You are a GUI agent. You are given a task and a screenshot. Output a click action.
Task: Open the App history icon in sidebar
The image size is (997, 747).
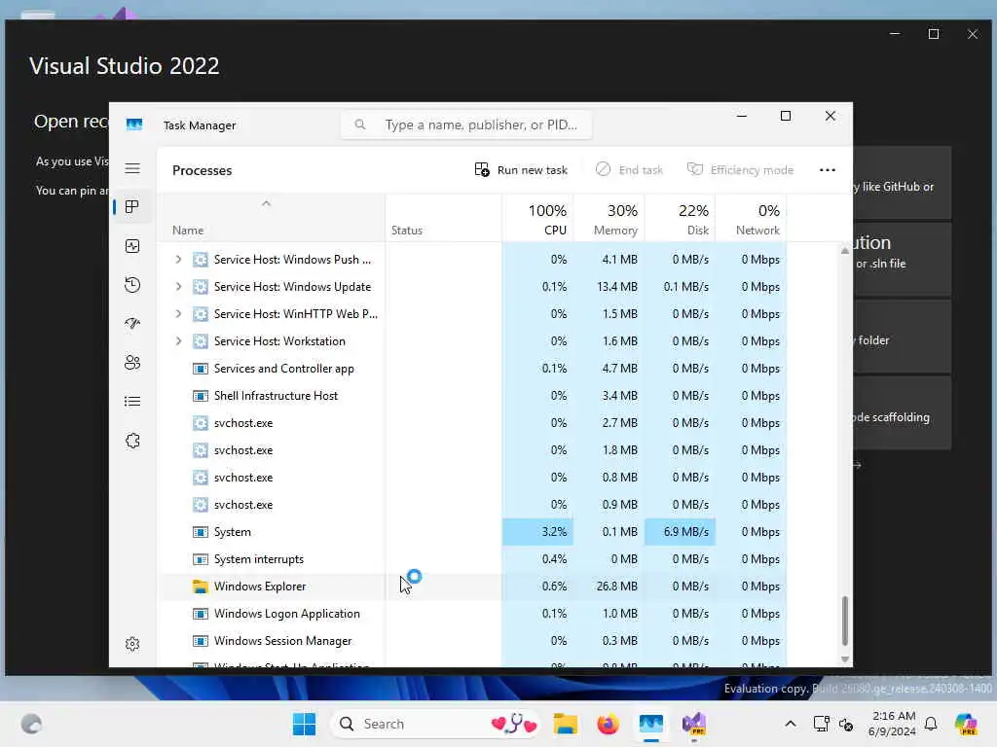point(132,285)
